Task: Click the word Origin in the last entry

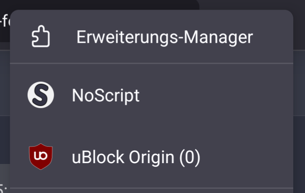Action: pos(151,158)
